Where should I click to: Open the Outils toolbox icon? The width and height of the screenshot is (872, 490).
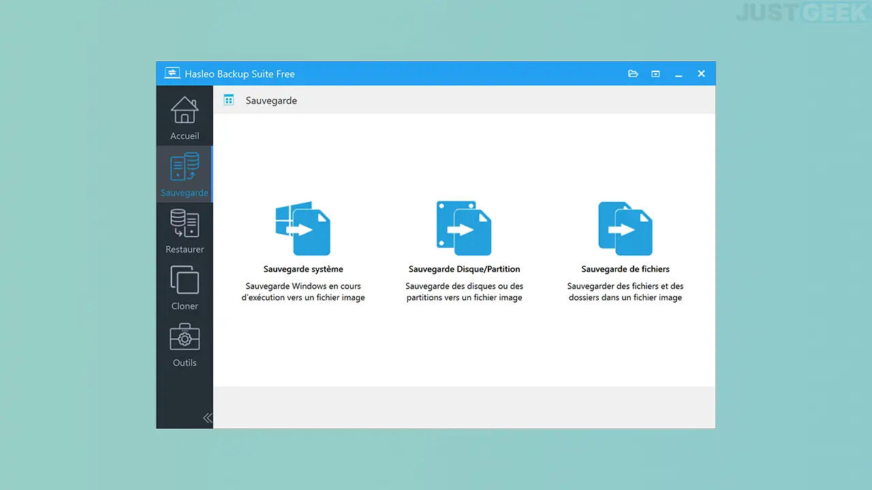tap(185, 337)
